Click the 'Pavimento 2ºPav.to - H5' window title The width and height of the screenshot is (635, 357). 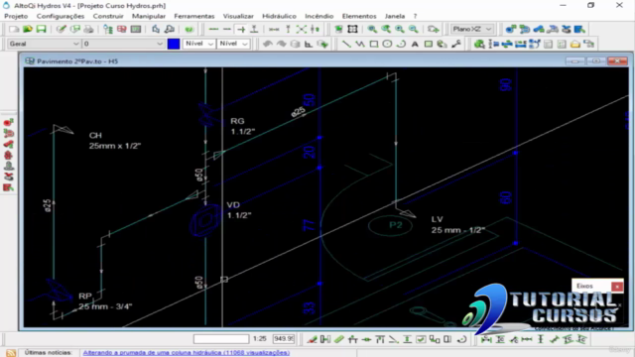pyautogui.click(x=77, y=61)
